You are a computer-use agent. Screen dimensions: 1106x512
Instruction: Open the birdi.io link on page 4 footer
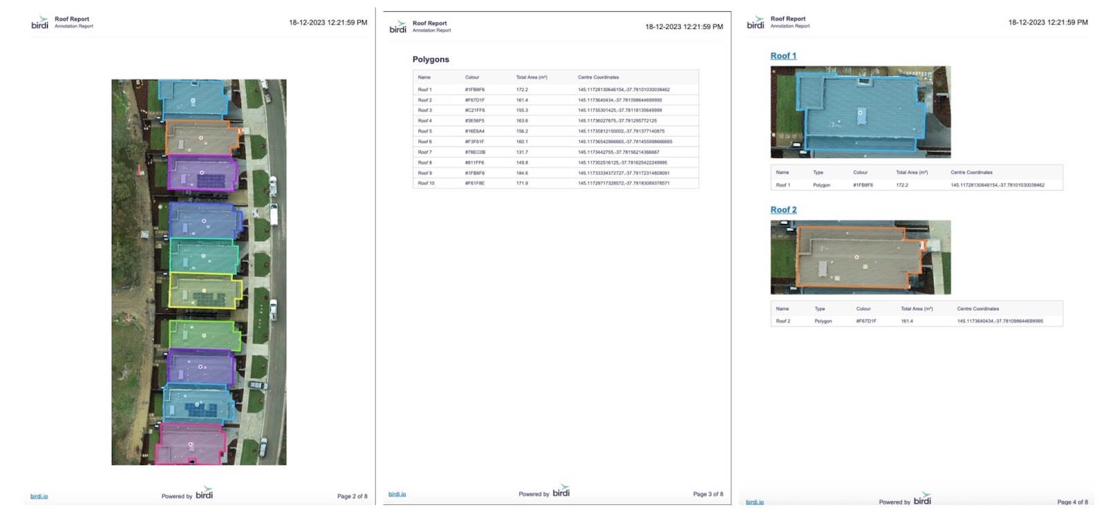click(755, 502)
